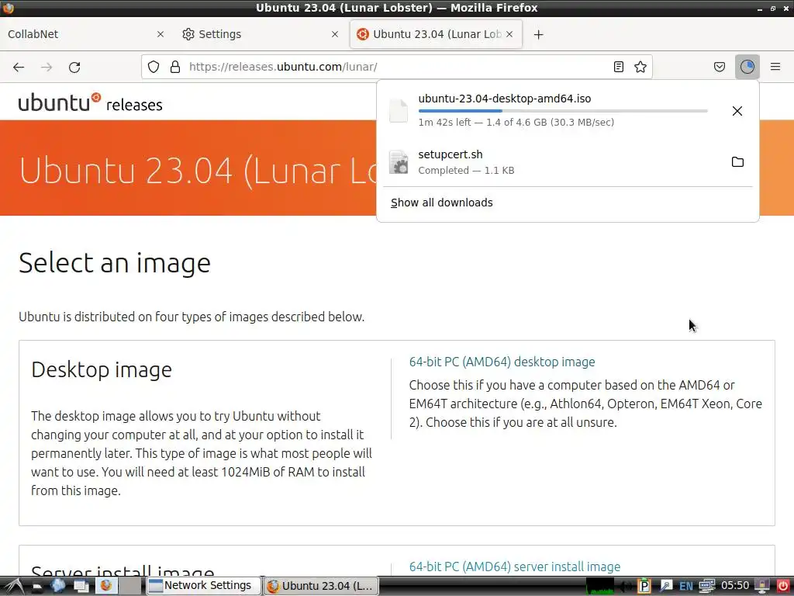The image size is (794, 596).
Task: Click the CPU usage monitor in tray
Action: [x=599, y=586]
